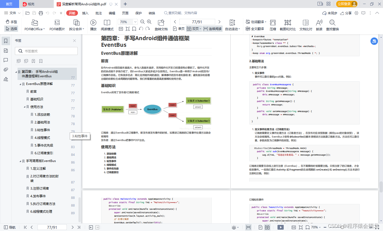The height and width of the screenshot is (231, 383).
Task: Start slideshow with 播放 button
Action: pyautogui.click(x=93, y=25)
